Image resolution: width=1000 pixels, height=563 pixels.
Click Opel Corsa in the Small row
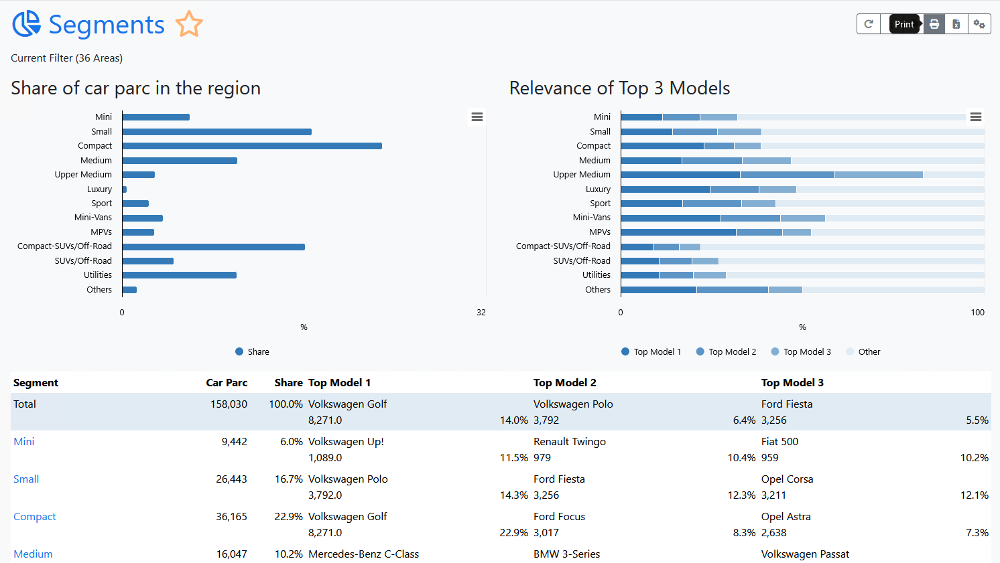[x=788, y=479]
